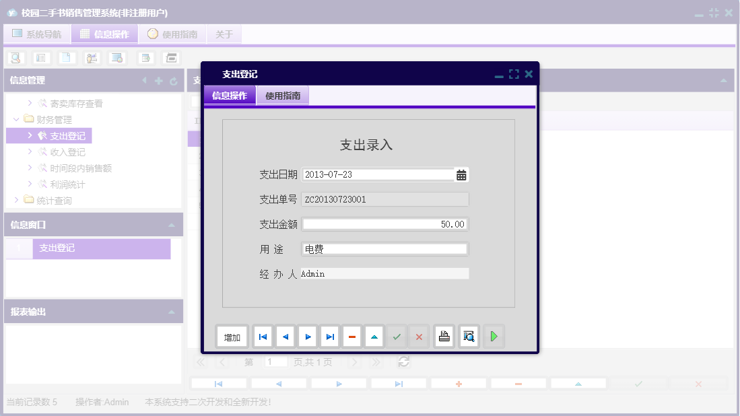This screenshot has height=416, width=740.
Task: Click the green run arrow icon
Action: point(494,336)
